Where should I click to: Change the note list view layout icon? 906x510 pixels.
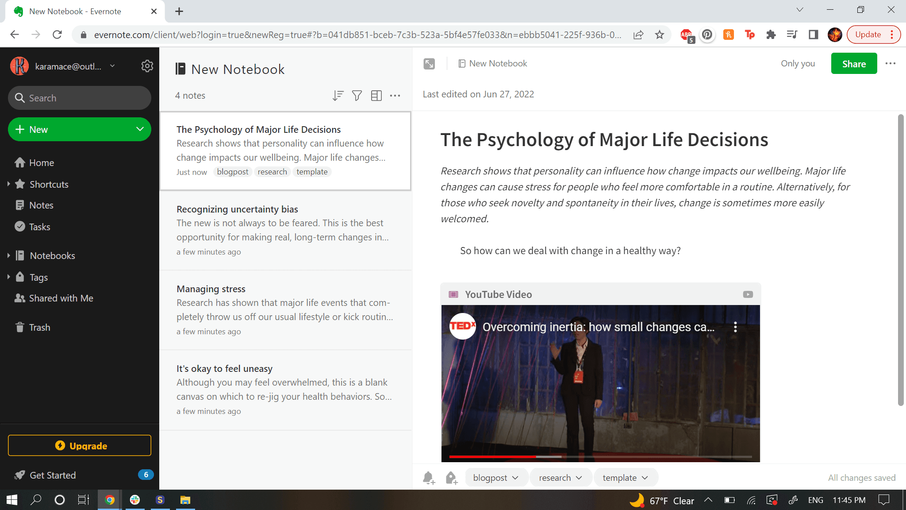pyautogui.click(x=376, y=96)
